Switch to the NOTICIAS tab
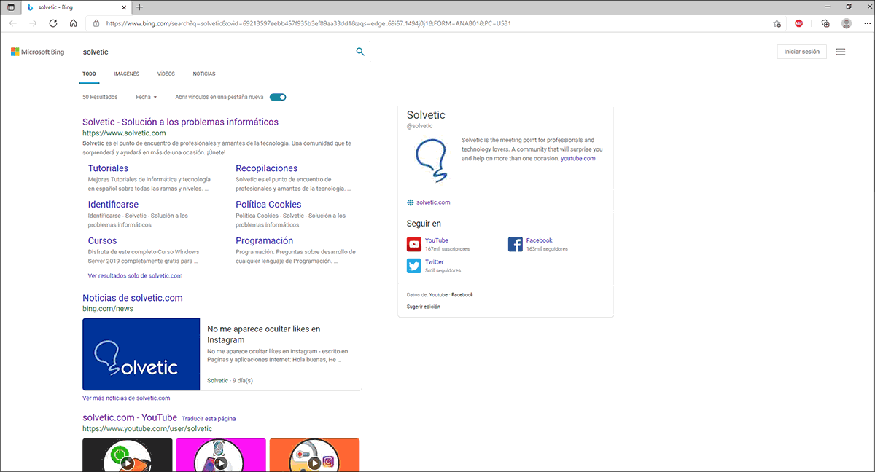 204,74
